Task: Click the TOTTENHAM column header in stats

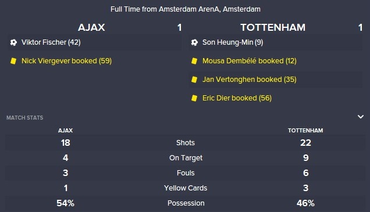Action: pyautogui.click(x=305, y=131)
